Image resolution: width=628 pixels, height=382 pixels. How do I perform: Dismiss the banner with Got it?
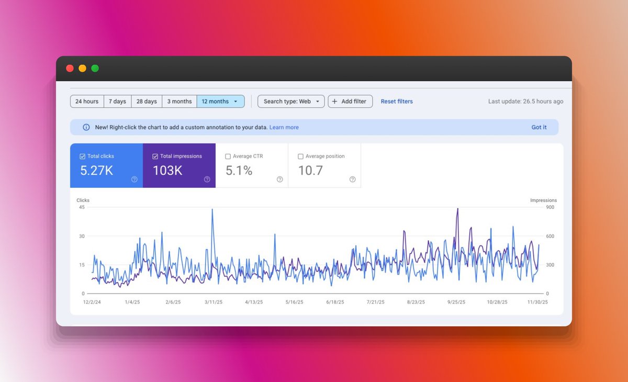(539, 127)
